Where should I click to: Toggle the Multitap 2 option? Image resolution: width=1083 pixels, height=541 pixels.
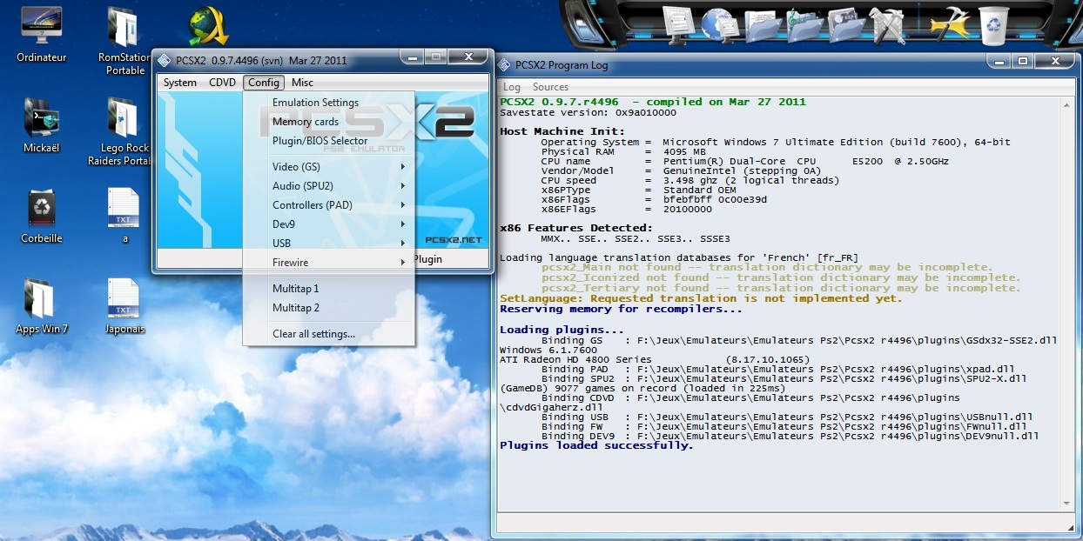(328, 308)
